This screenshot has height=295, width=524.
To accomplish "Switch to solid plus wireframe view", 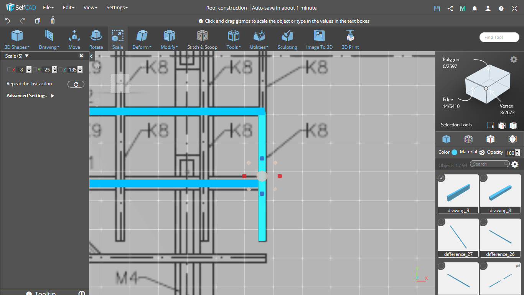I will click(490, 139).
